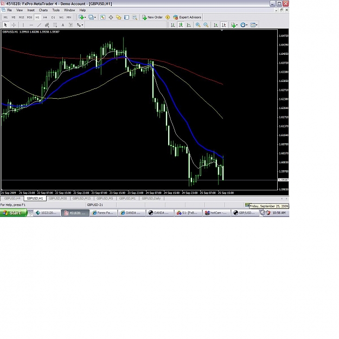Toggle the MN timeframe button
This screenshot has width=339, height=339.
[x=69, y=17]
